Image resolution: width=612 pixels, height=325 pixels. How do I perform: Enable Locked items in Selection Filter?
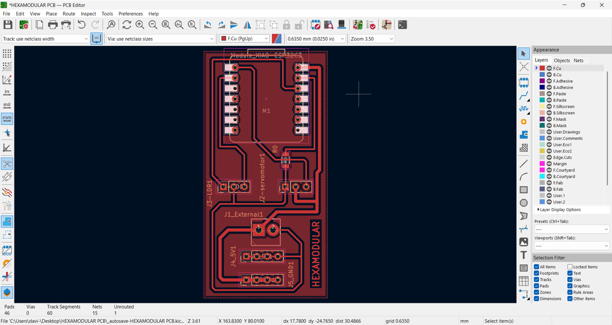(570, 267)
